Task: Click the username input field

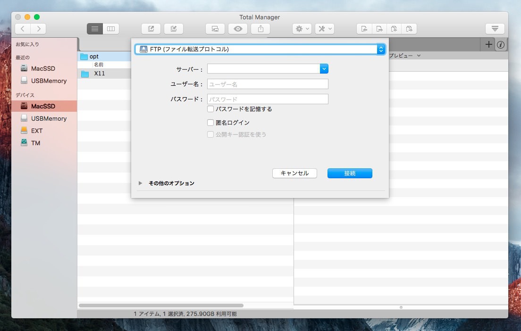Action: click(268, 84)
